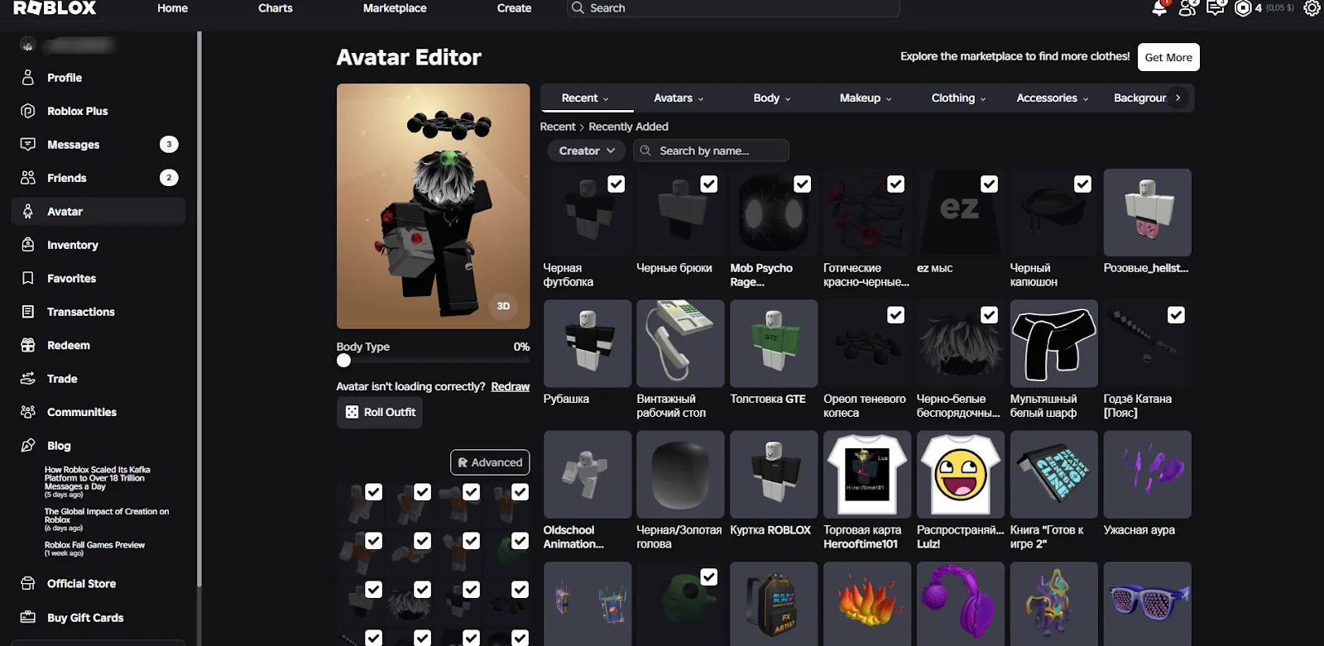The width and height of the screenshot is (1324, 646).
Task: Open Trade in the sidebar
Action: (x=98, y=379)
